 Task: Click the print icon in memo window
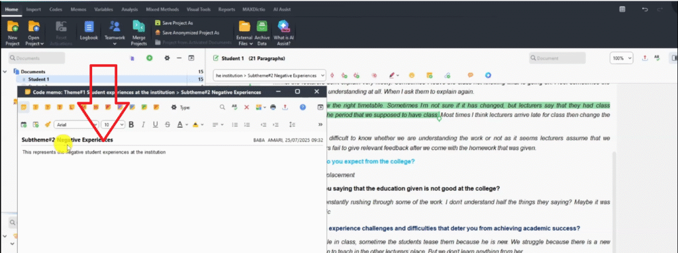click(273, 108)
